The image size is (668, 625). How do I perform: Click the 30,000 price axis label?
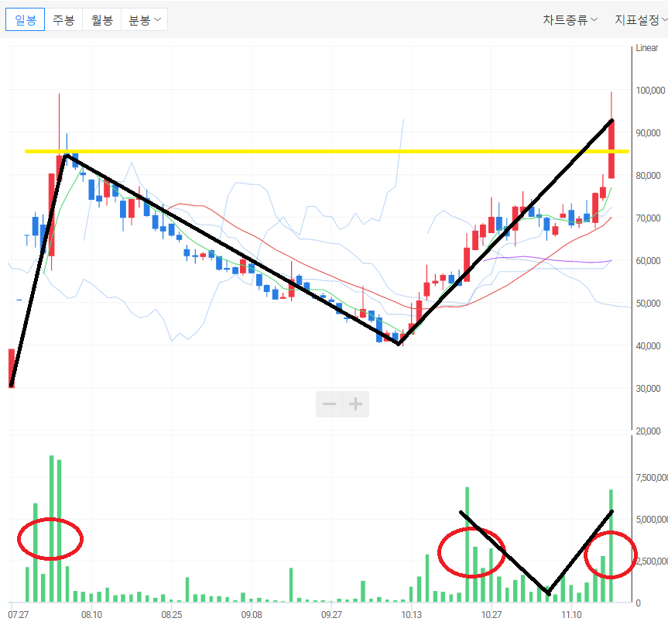point(648,388)
